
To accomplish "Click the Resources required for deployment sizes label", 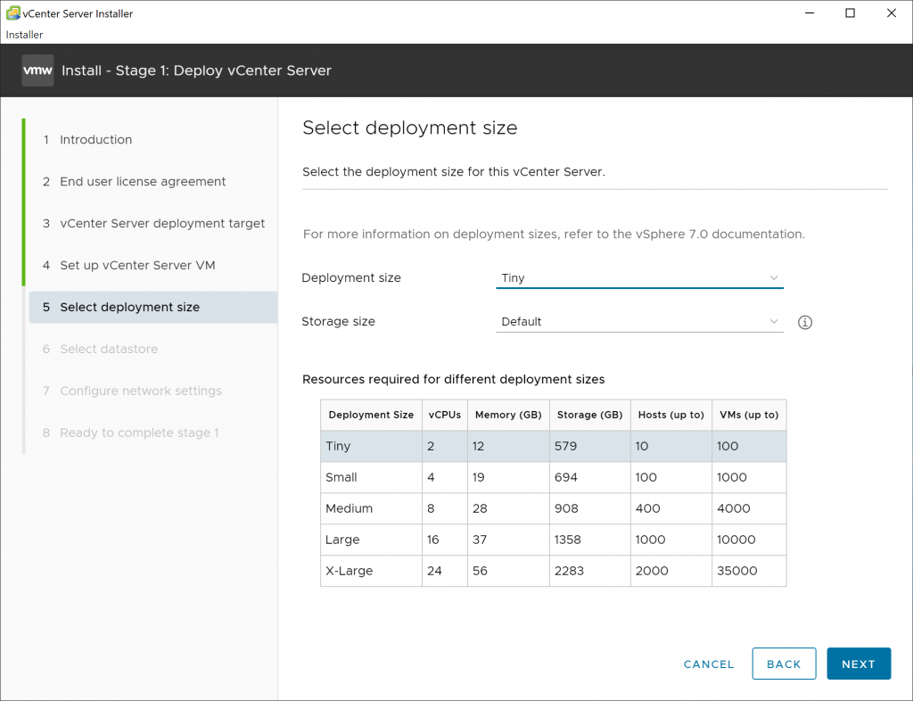I will (453, 380).
